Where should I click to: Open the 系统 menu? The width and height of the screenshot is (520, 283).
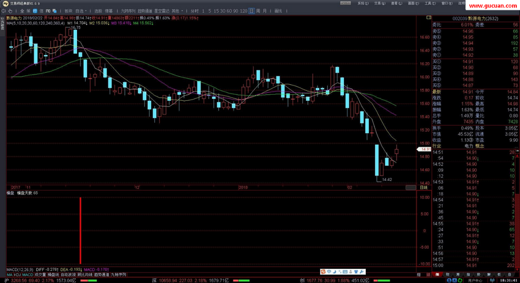click(x=363, y=3)
